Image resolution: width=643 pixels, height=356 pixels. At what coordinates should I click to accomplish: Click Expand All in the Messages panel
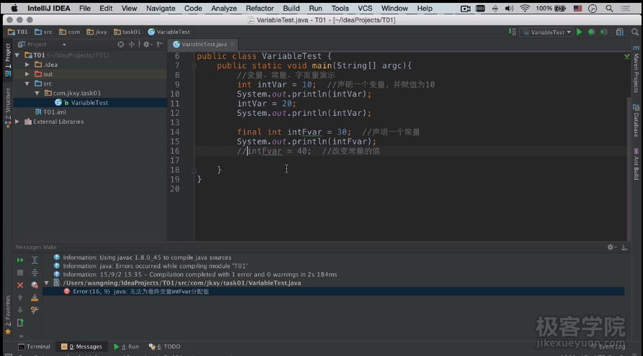click(x=34, y=260)
